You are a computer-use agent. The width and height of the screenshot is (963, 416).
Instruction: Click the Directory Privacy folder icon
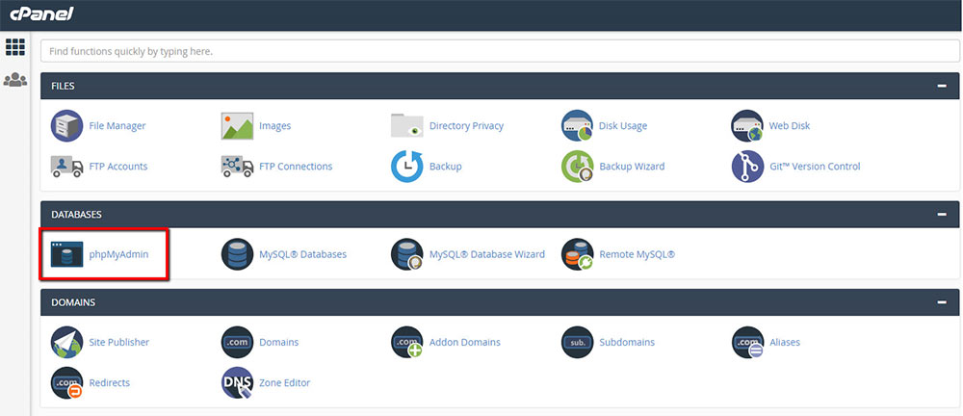407,126
